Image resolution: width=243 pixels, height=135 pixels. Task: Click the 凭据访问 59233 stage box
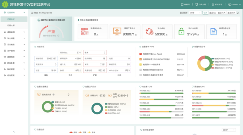[x=95, y=70]
